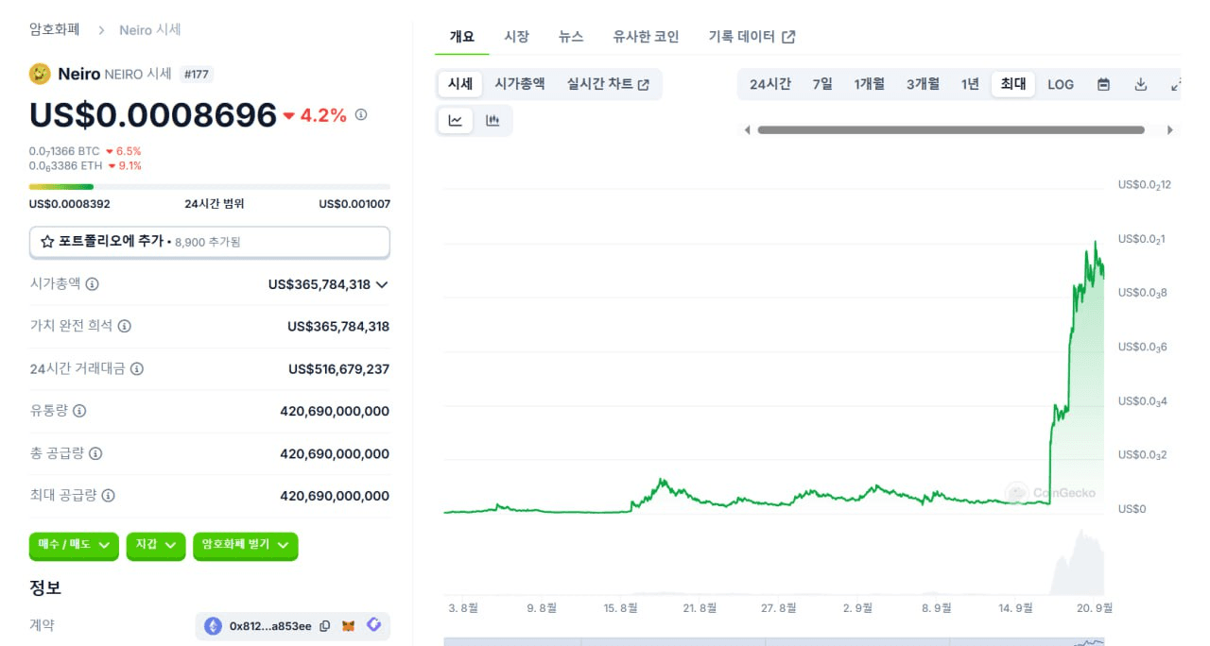1210x646 pixels.
Task: Expand the 매수 / 매도 dropdown
Action: tap(74, 545)
